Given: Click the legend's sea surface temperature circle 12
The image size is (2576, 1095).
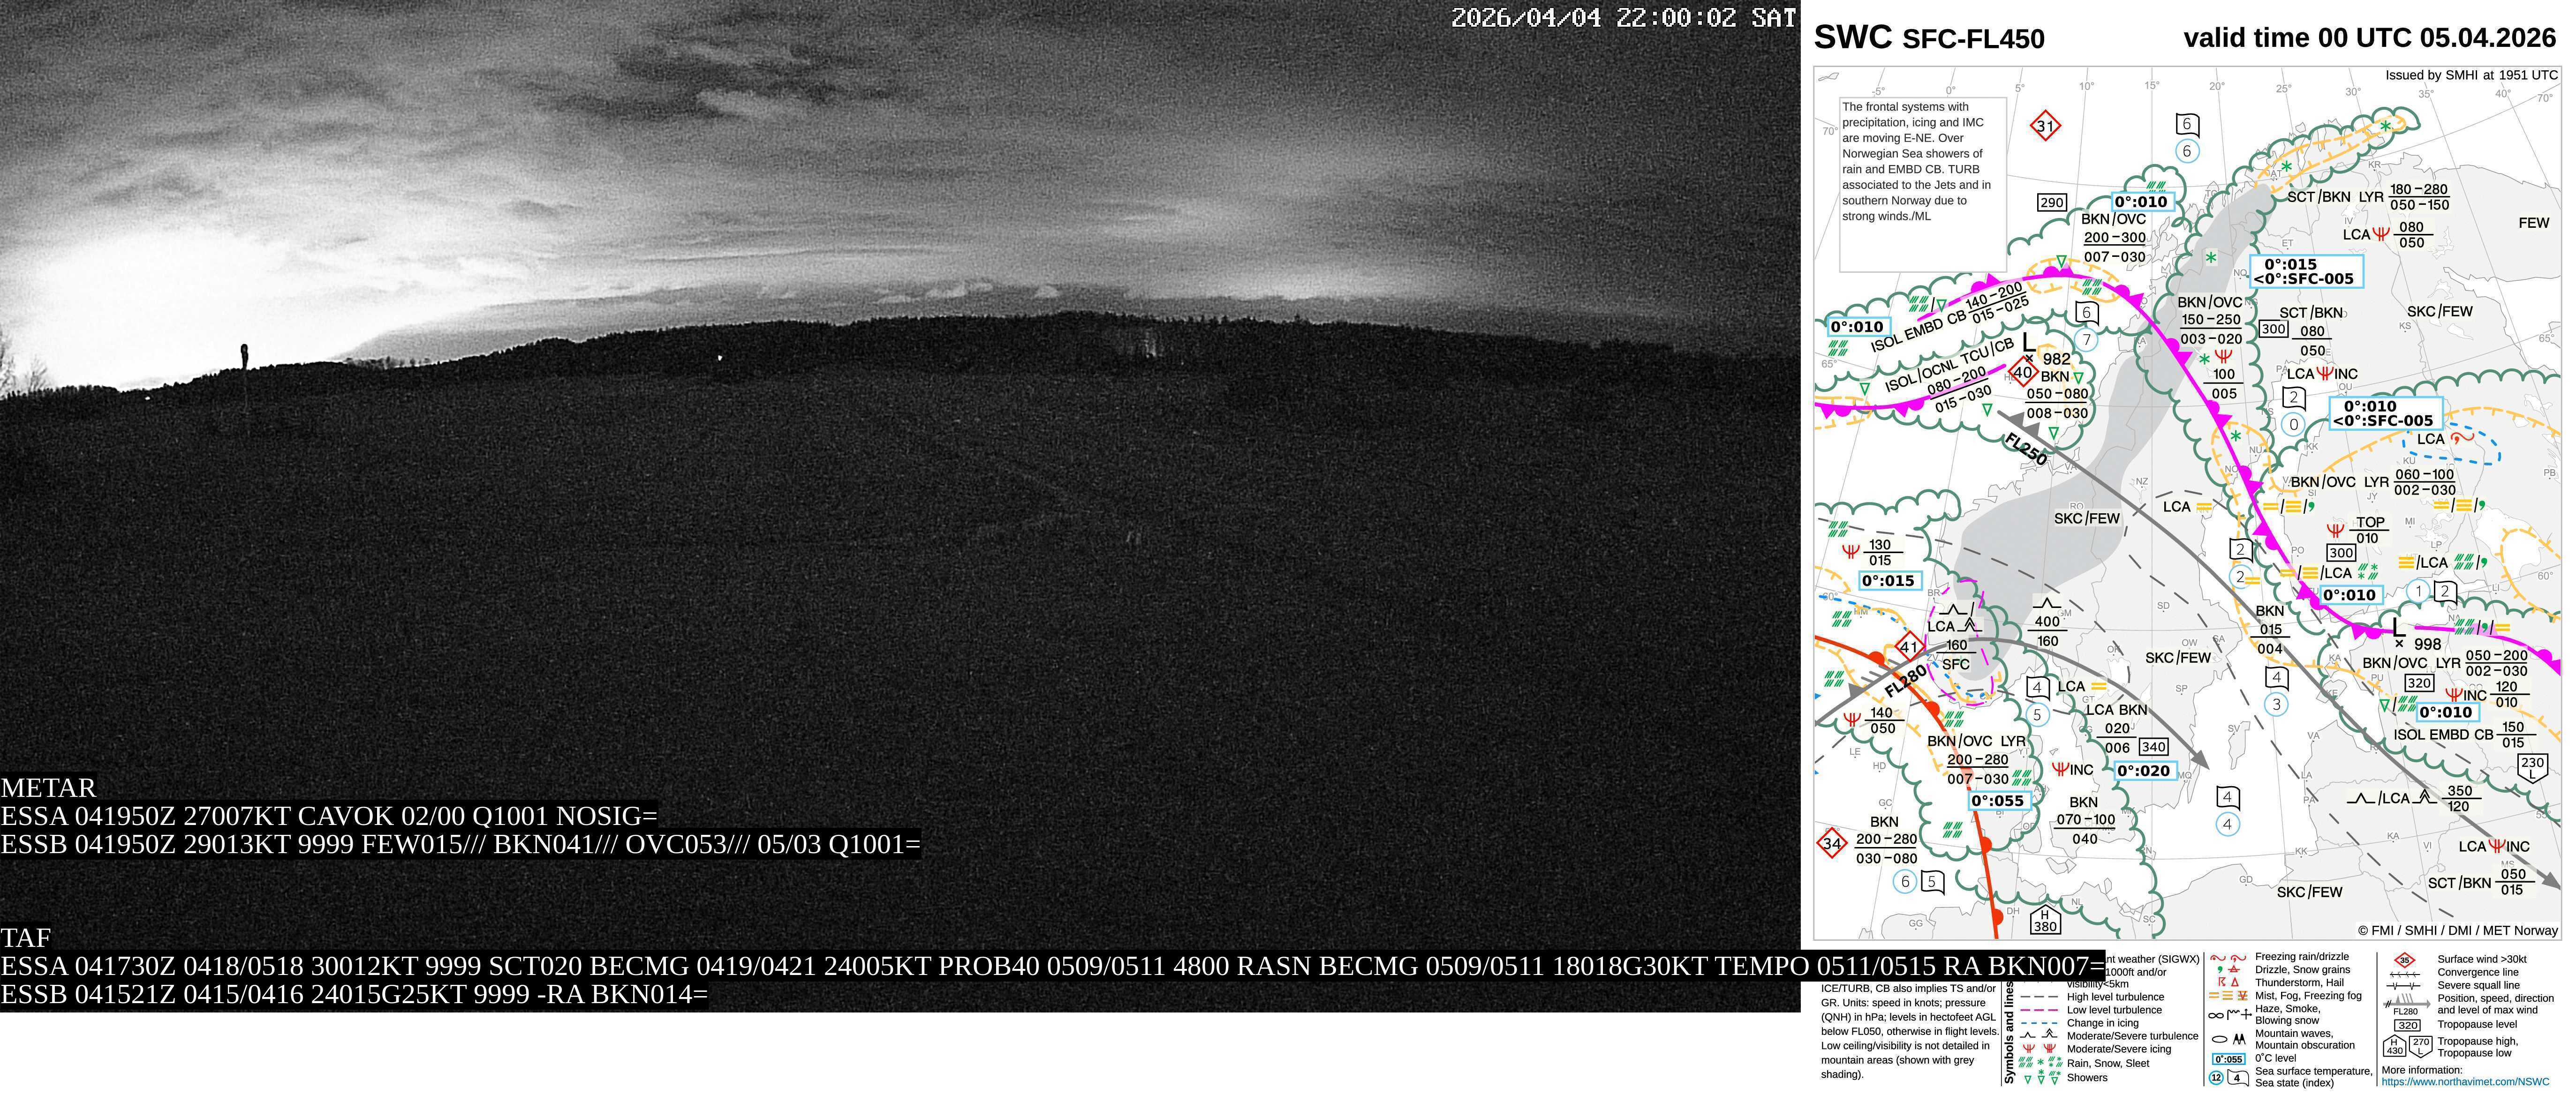Looking at the screenshot, I should point(2216,1078).
